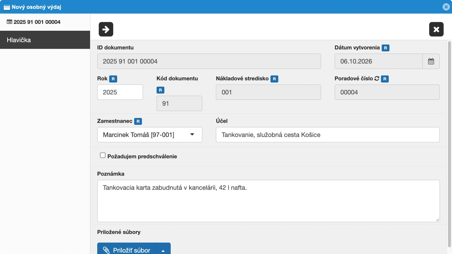Click the Požadujem predschválenie label text
This screenshot has width=452, height=254.
tap(142, 157)
